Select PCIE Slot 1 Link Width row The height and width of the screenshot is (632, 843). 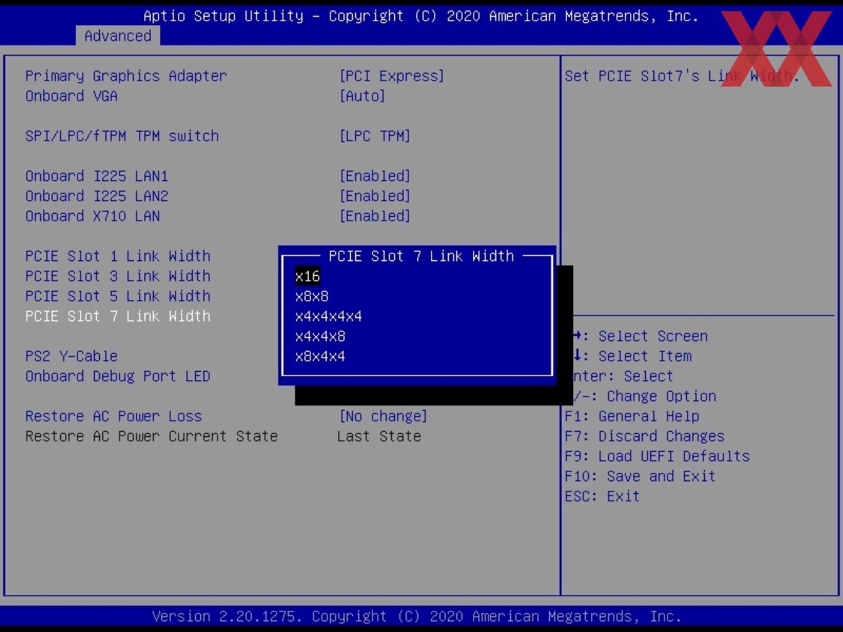118,257
